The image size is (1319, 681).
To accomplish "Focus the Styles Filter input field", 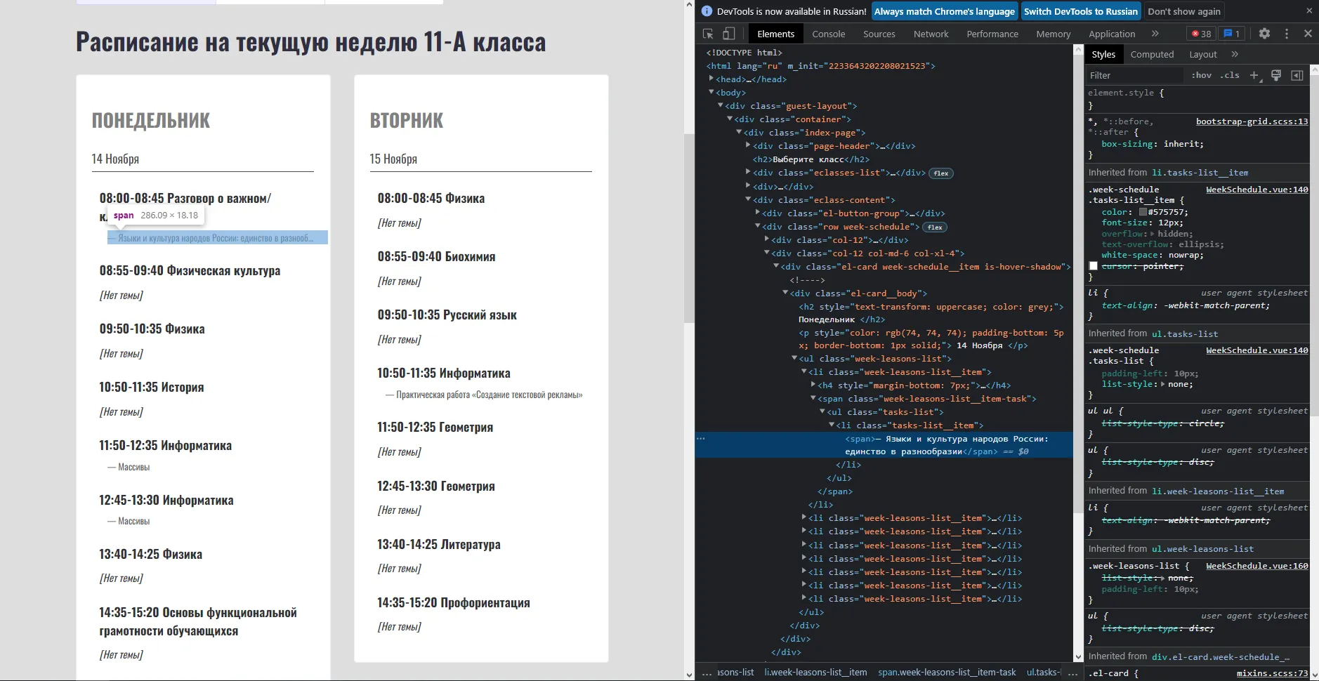I will click(x=1134, y=75).
